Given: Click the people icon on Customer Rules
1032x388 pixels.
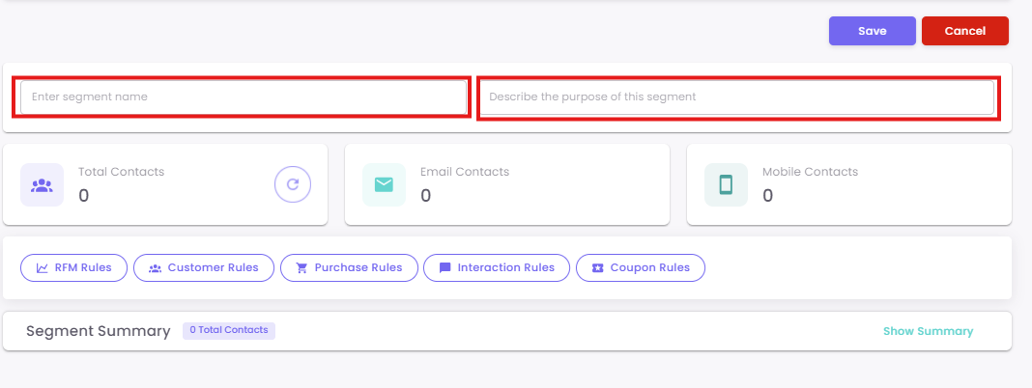Looking at the screenshot, I should (x=155, y=267).
